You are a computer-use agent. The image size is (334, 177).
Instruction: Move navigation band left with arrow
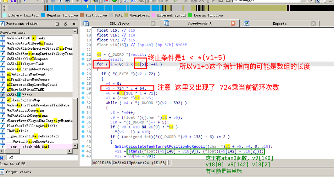4,7
